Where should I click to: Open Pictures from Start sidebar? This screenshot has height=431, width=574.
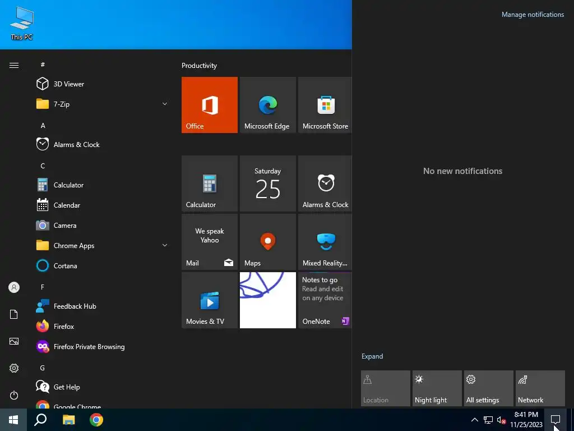[14, 341]
